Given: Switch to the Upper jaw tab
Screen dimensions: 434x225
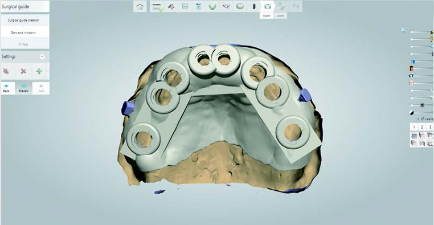Looking at the screenshot, I should [267, 16].
